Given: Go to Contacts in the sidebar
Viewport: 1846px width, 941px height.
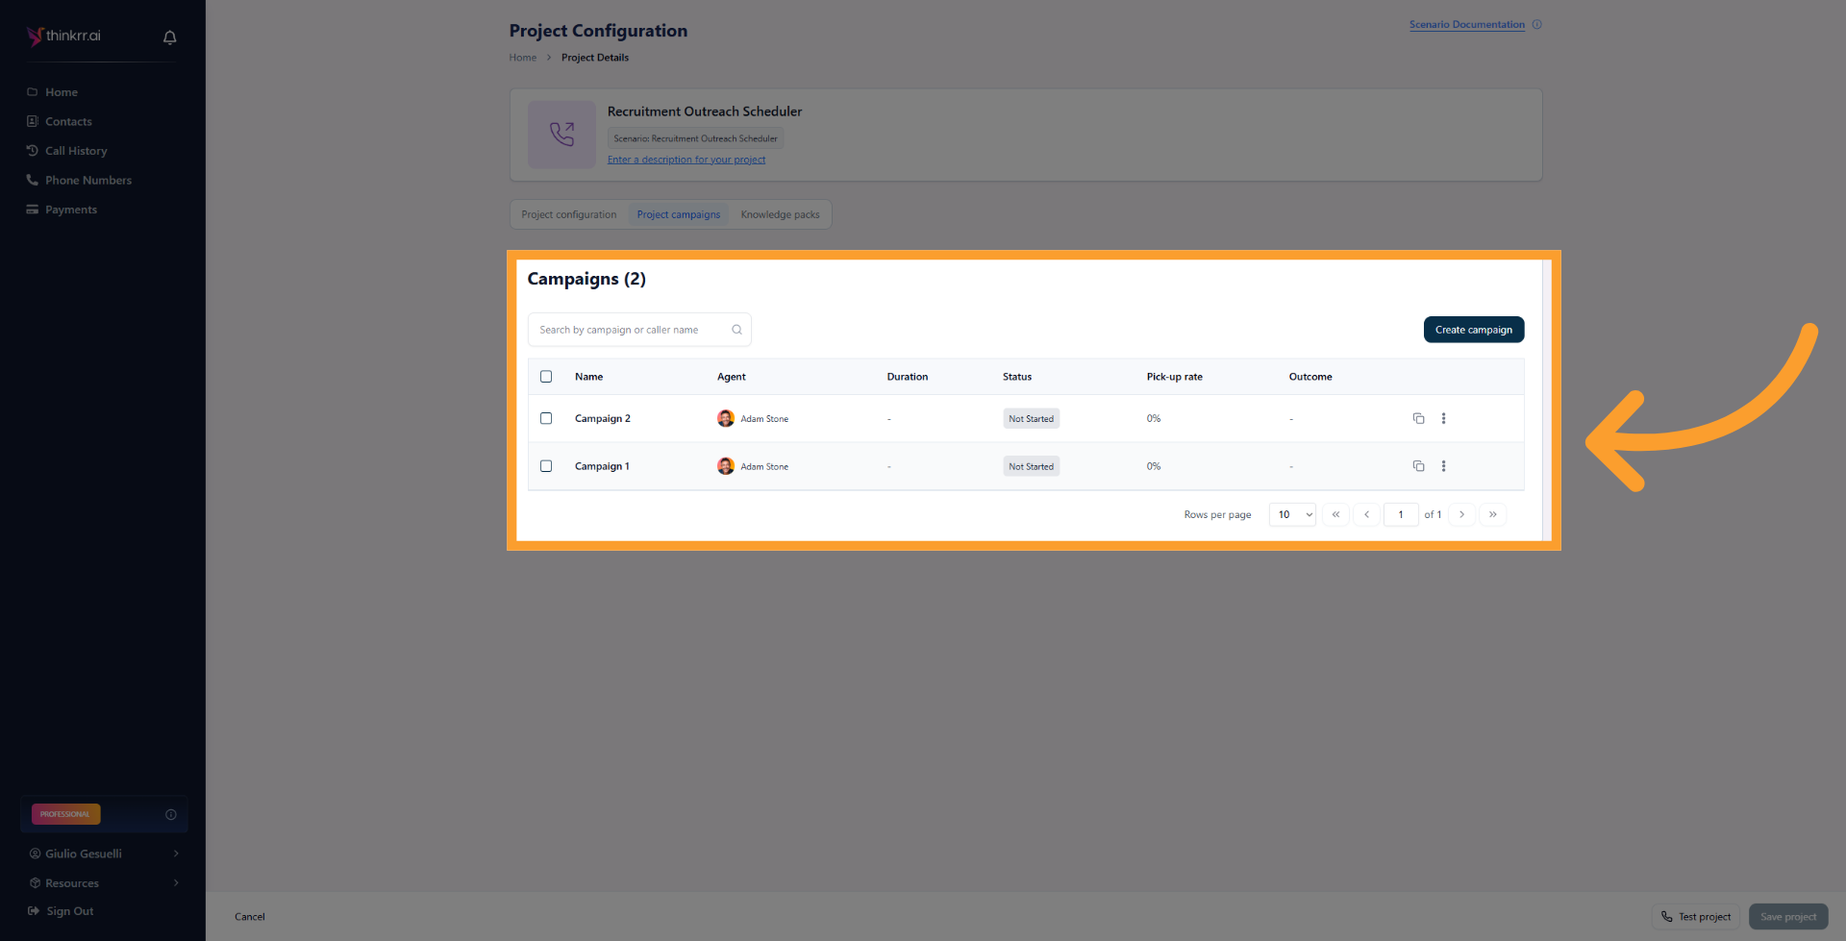Looking at the screenshot, I should coord(68,122).
